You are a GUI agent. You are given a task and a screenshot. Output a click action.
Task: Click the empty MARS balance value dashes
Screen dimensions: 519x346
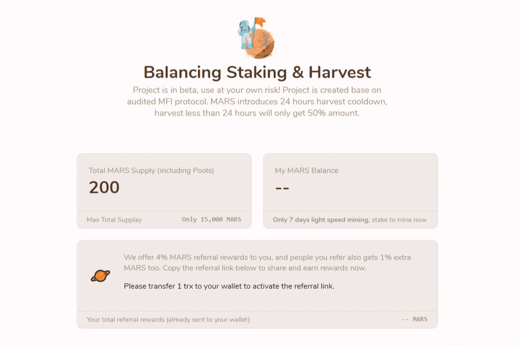click(282, 188)
